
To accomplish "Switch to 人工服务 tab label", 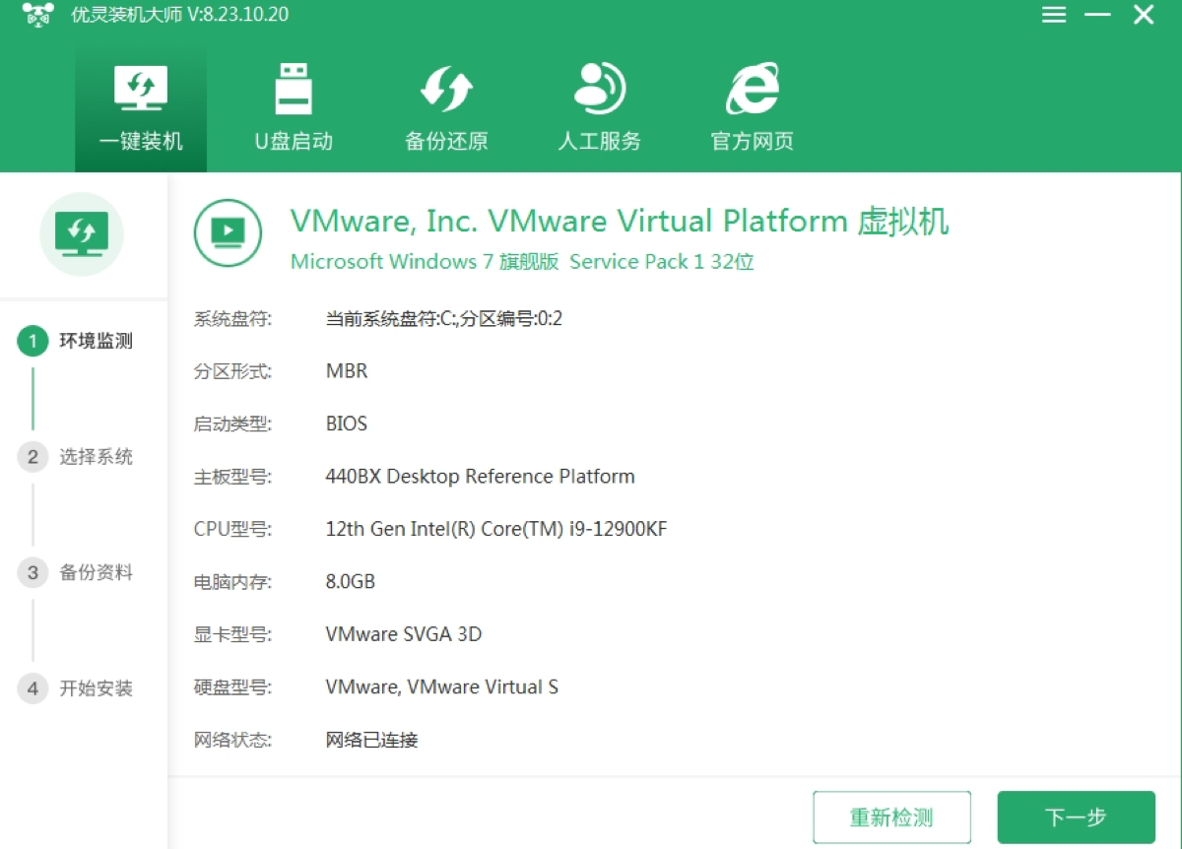I will (599, 141).
